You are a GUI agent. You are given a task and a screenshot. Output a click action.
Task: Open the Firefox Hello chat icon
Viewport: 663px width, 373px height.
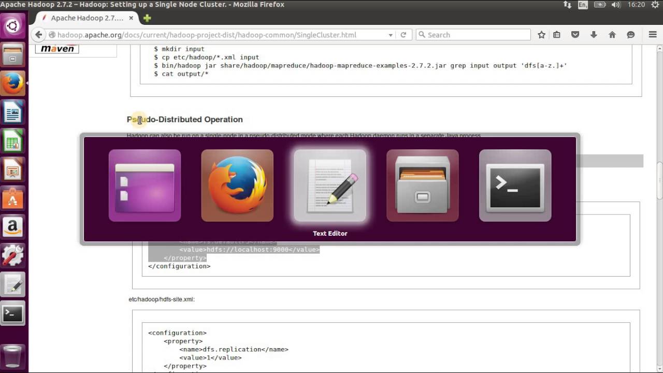(630, 35)
